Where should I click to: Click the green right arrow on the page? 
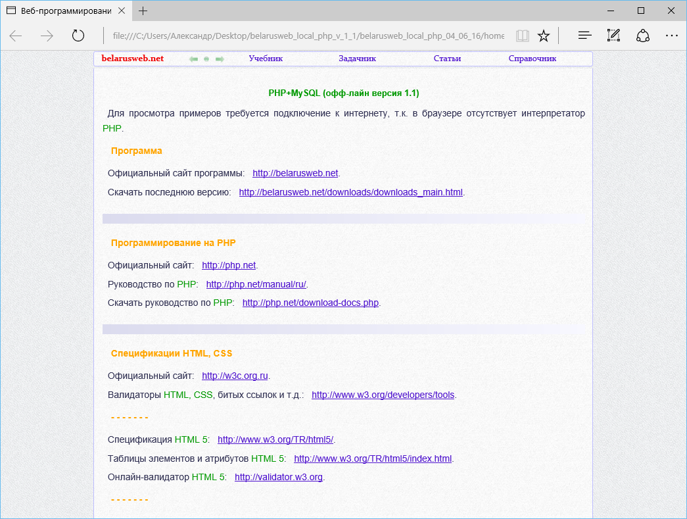220,59
